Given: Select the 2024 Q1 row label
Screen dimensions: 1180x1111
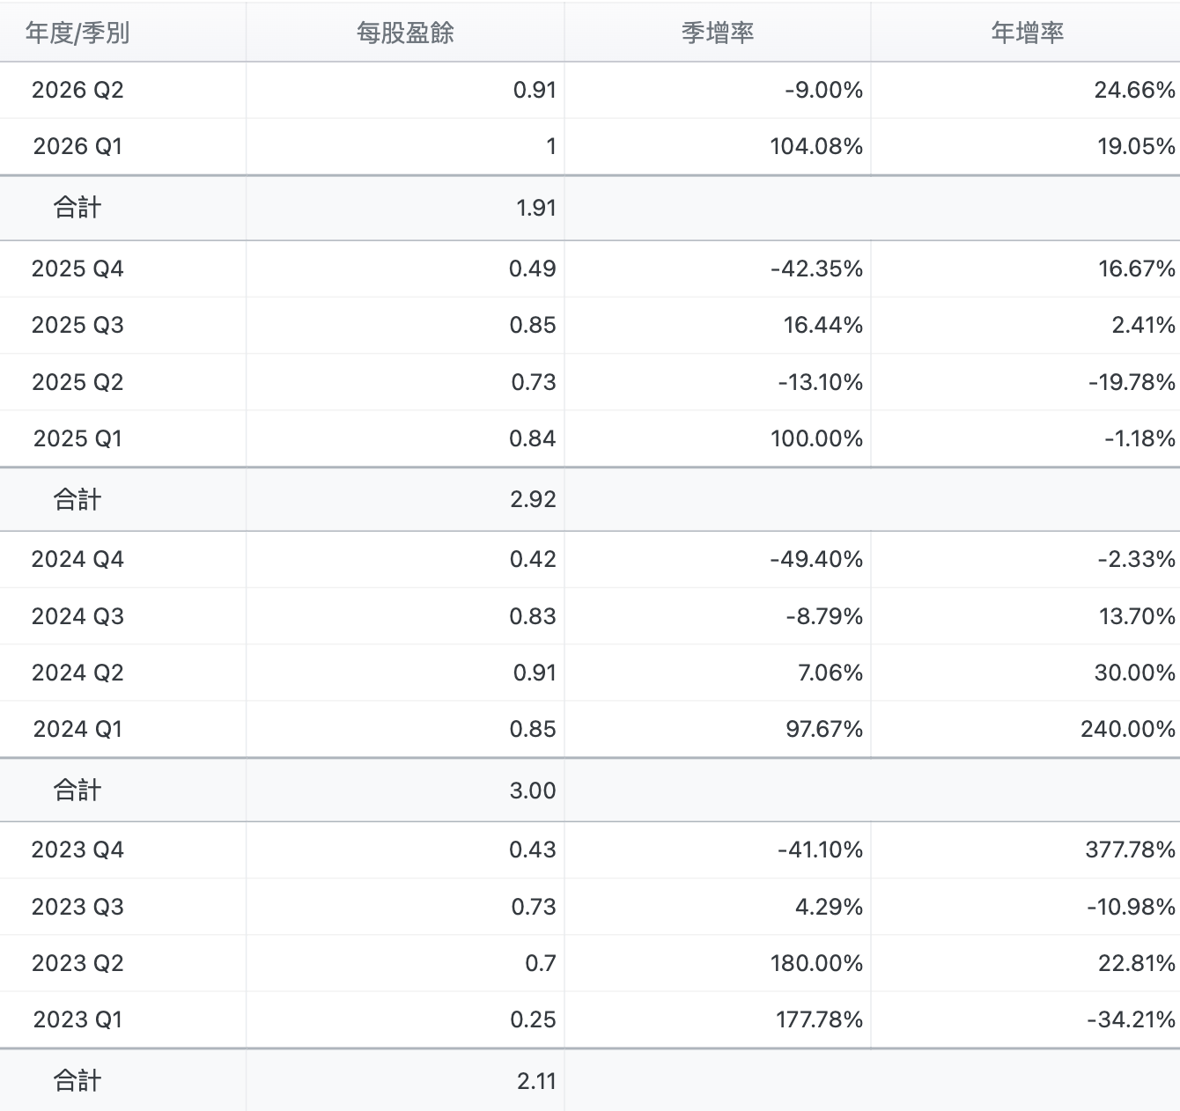Looking at the screenshot, I should tap(77, 729).
